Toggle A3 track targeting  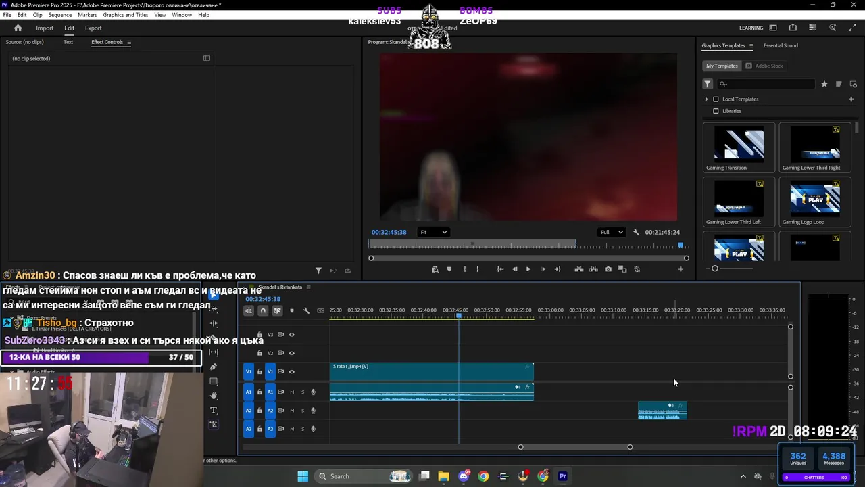point(270,429)
